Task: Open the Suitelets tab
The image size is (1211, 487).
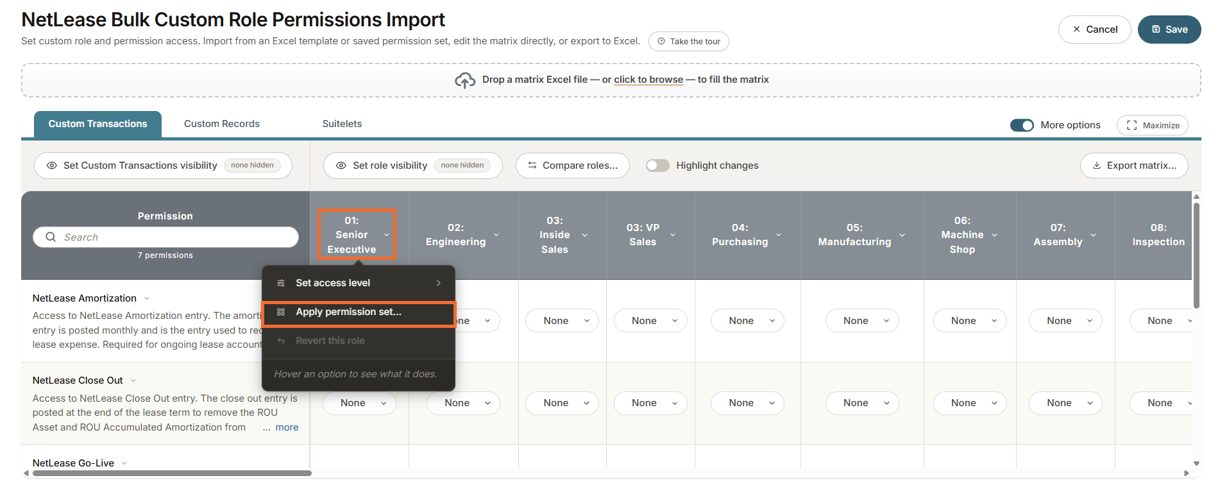Action: click(x=342, y=124)
